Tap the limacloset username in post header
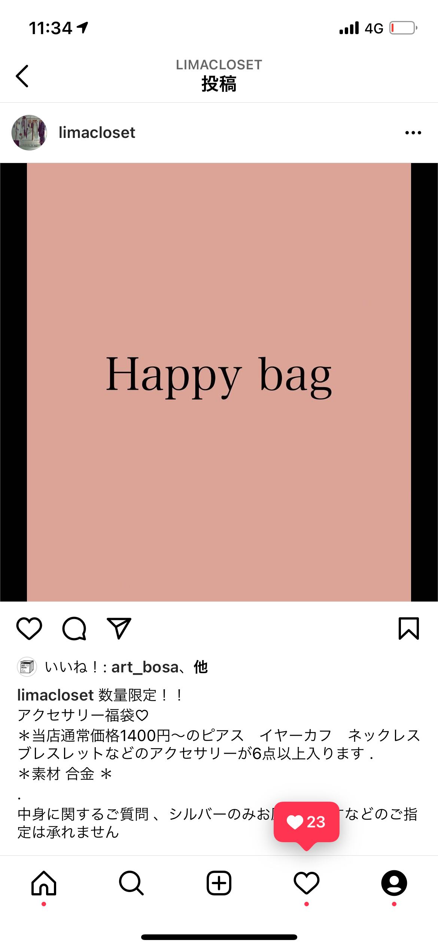Image resolution: width=438 pixels, height=949 pixels. (97, 133)
